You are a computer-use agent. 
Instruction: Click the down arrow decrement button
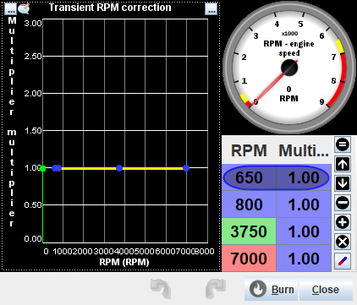(x=343, y=183)
